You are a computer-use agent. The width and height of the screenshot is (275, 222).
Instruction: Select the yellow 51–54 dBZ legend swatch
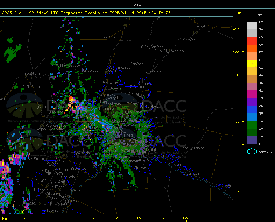252,64
